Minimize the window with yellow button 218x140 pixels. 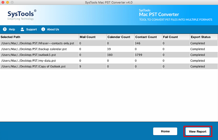pyautogui.click(x=8, y=2)
